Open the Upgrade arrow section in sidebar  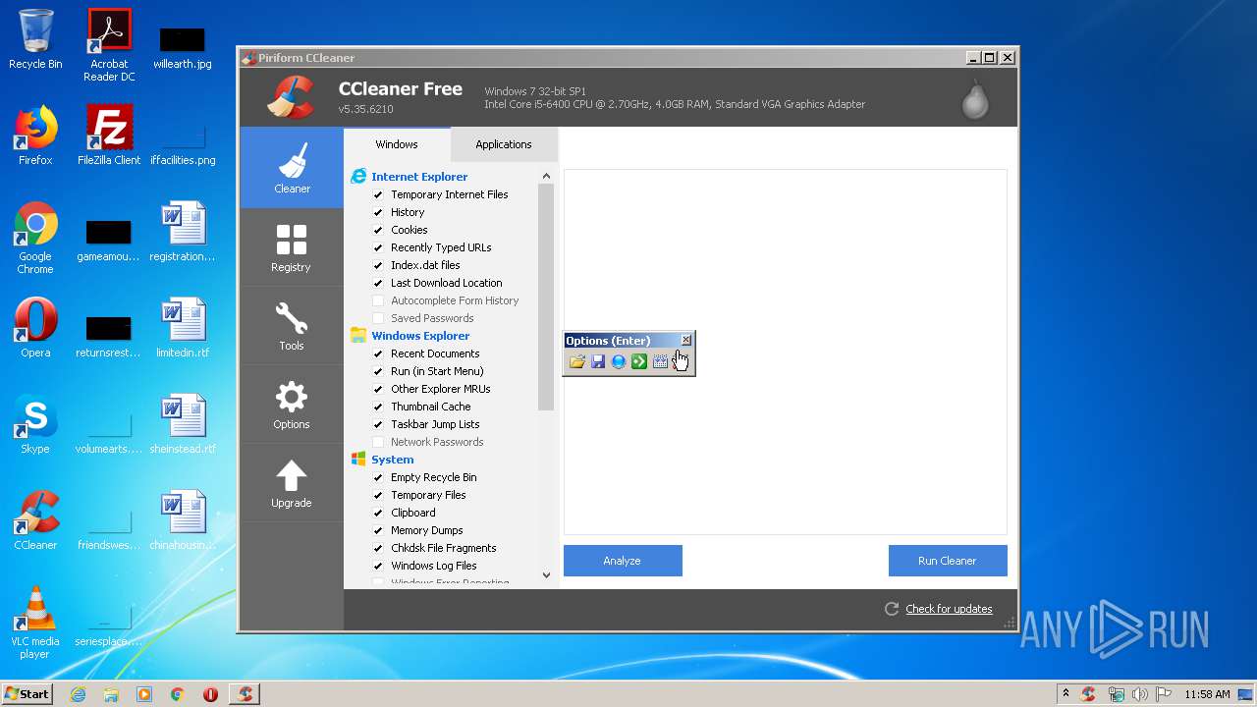tap(292, 483)
